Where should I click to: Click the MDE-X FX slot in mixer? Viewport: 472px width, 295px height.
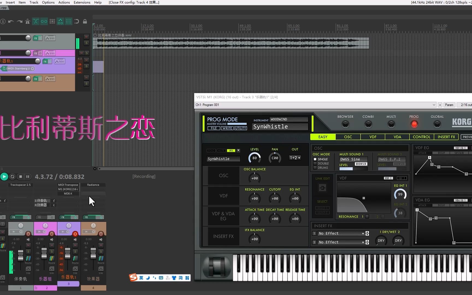tap(68, 193)
